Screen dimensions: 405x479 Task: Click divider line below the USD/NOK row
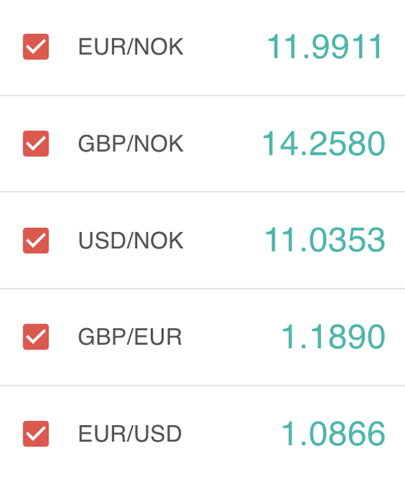pos(202,288)
